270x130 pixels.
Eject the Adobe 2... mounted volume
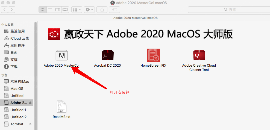pyautogui.click(x=30, y=103)
